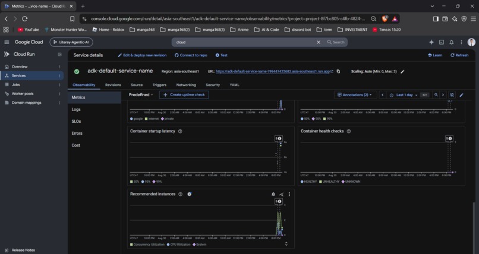Switch to the Source tab
The image size is (479, 254).
[x=137, y=85]
